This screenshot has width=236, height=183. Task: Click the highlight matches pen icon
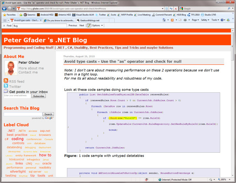pyautogui.click(x=89, y=26)
